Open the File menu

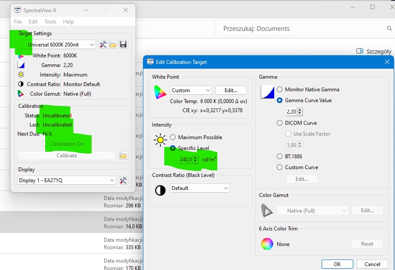18,22
